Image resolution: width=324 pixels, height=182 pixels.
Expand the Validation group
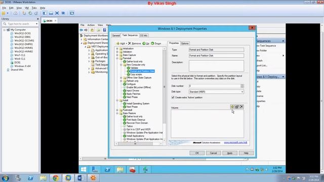117,52
